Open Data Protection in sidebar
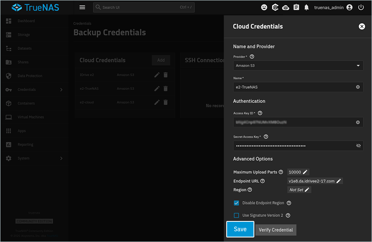This screenshot has height=242, width=372. [x=30, y=76]
